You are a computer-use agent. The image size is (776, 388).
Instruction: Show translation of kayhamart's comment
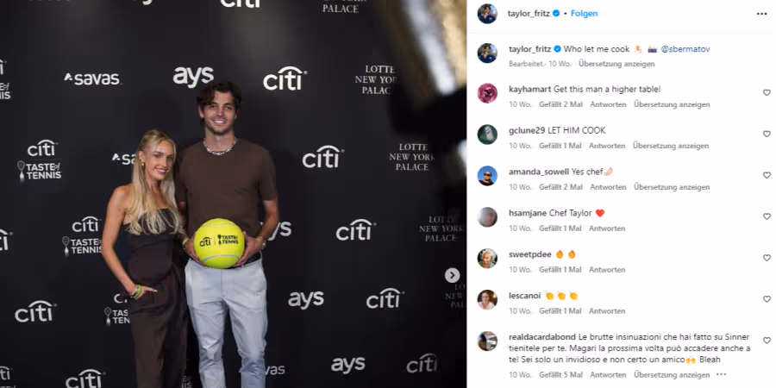(x=672, y=104)
